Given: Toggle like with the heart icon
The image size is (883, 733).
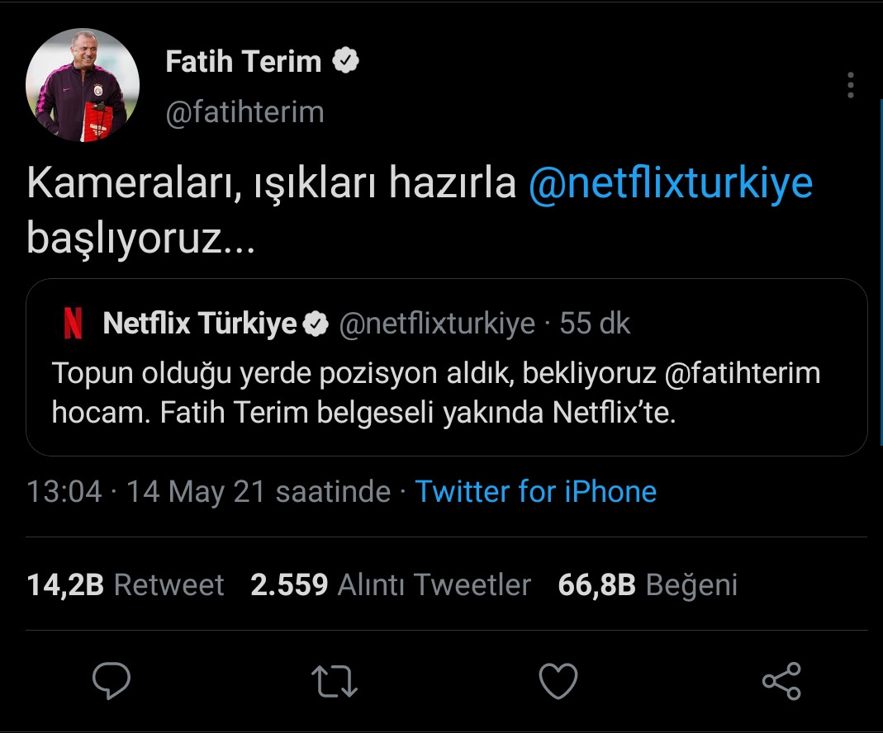Looking at the screenshot, I should tap(559, 682).
